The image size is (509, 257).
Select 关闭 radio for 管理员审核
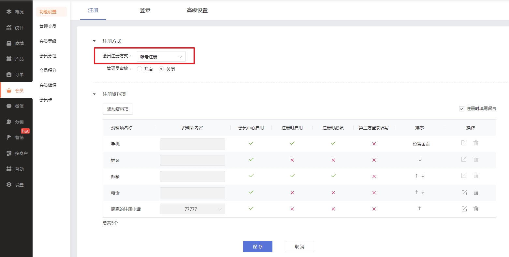pos(161,69)
